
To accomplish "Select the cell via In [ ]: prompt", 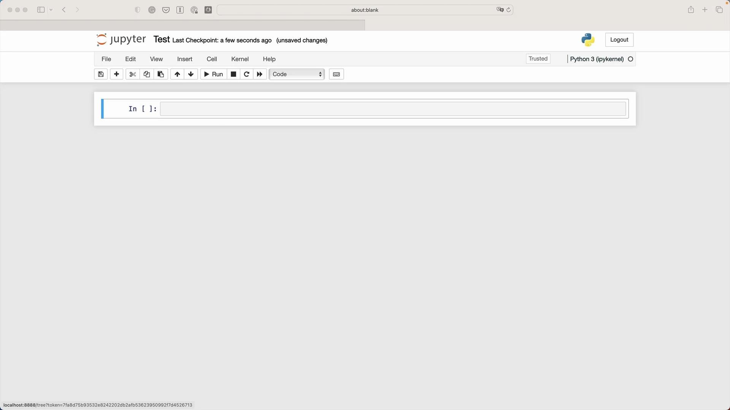I will tap(143, 109).
